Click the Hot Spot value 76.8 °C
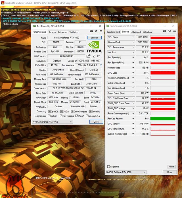The width and height of the screenshot is (182, 198). coord(143,52)
